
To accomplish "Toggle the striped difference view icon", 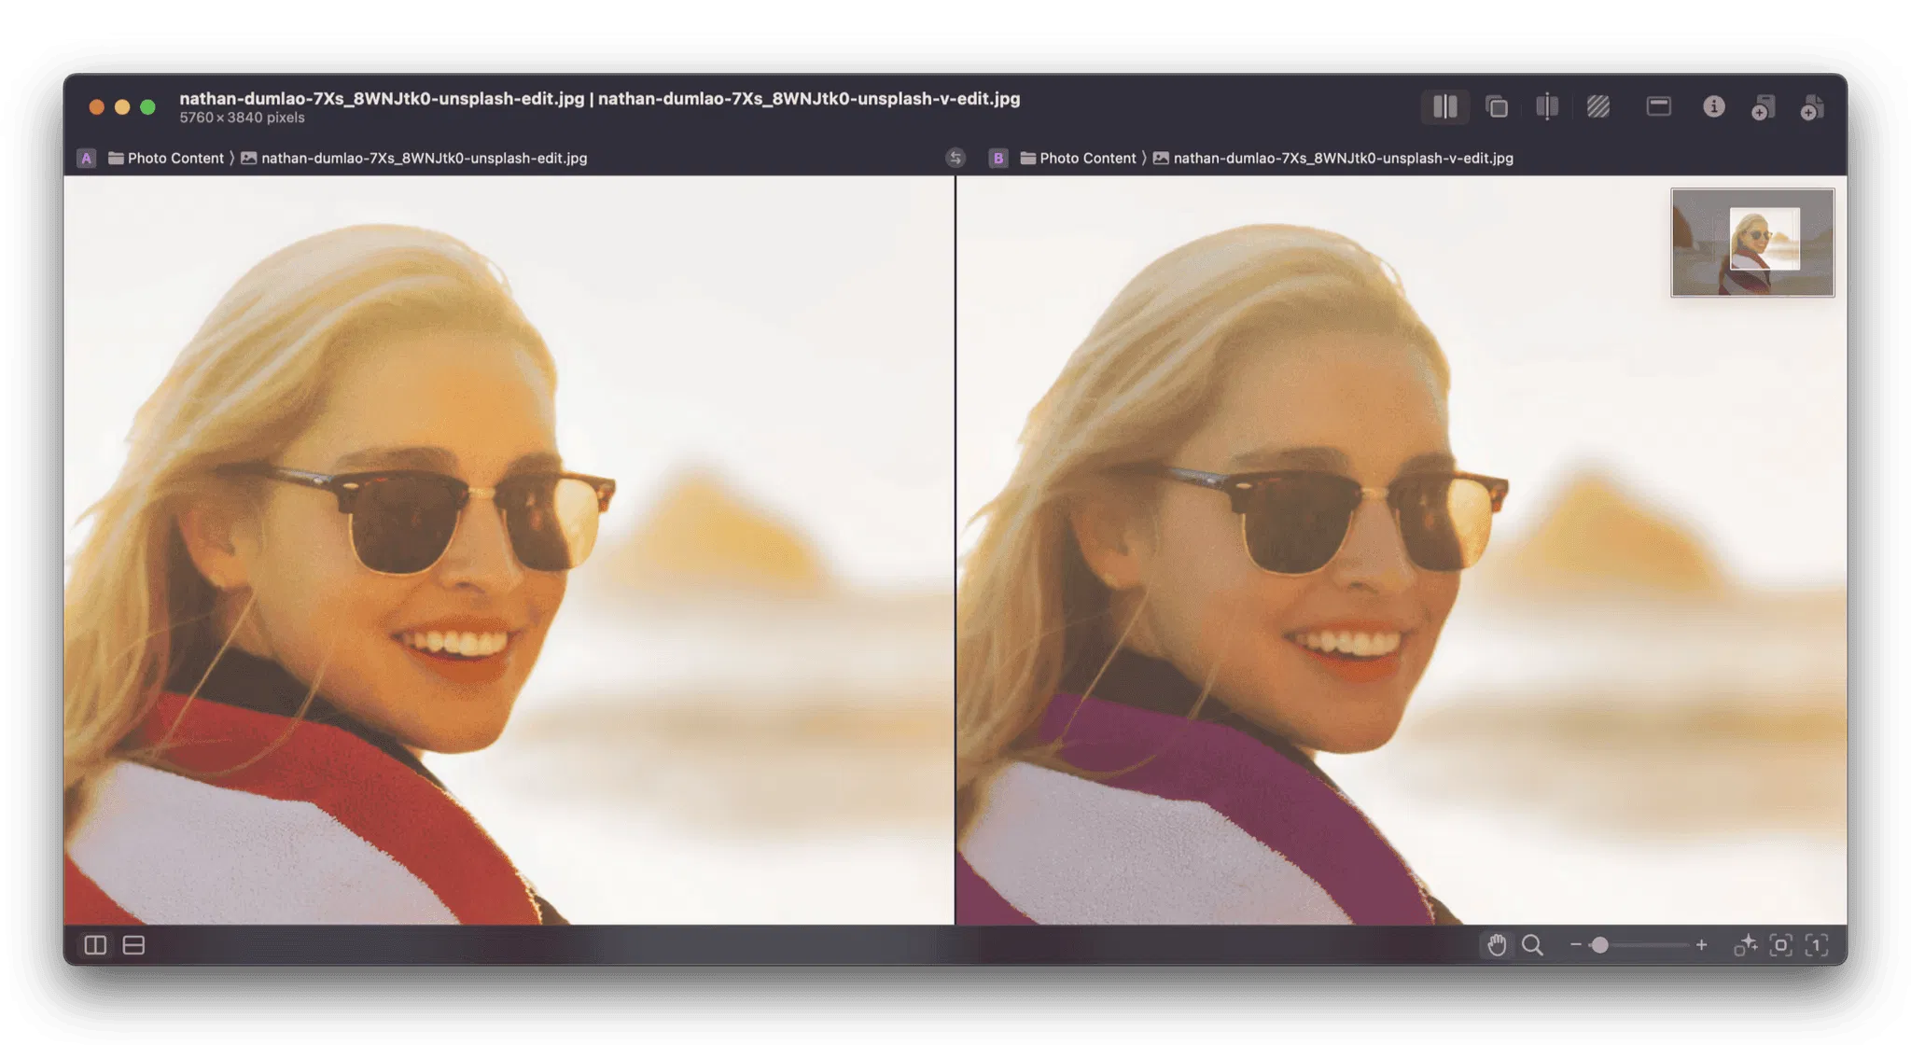I will click(1598, 107).
